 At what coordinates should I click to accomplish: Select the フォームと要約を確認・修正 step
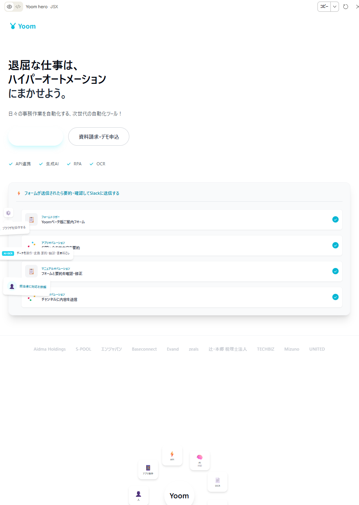point(182,271)
